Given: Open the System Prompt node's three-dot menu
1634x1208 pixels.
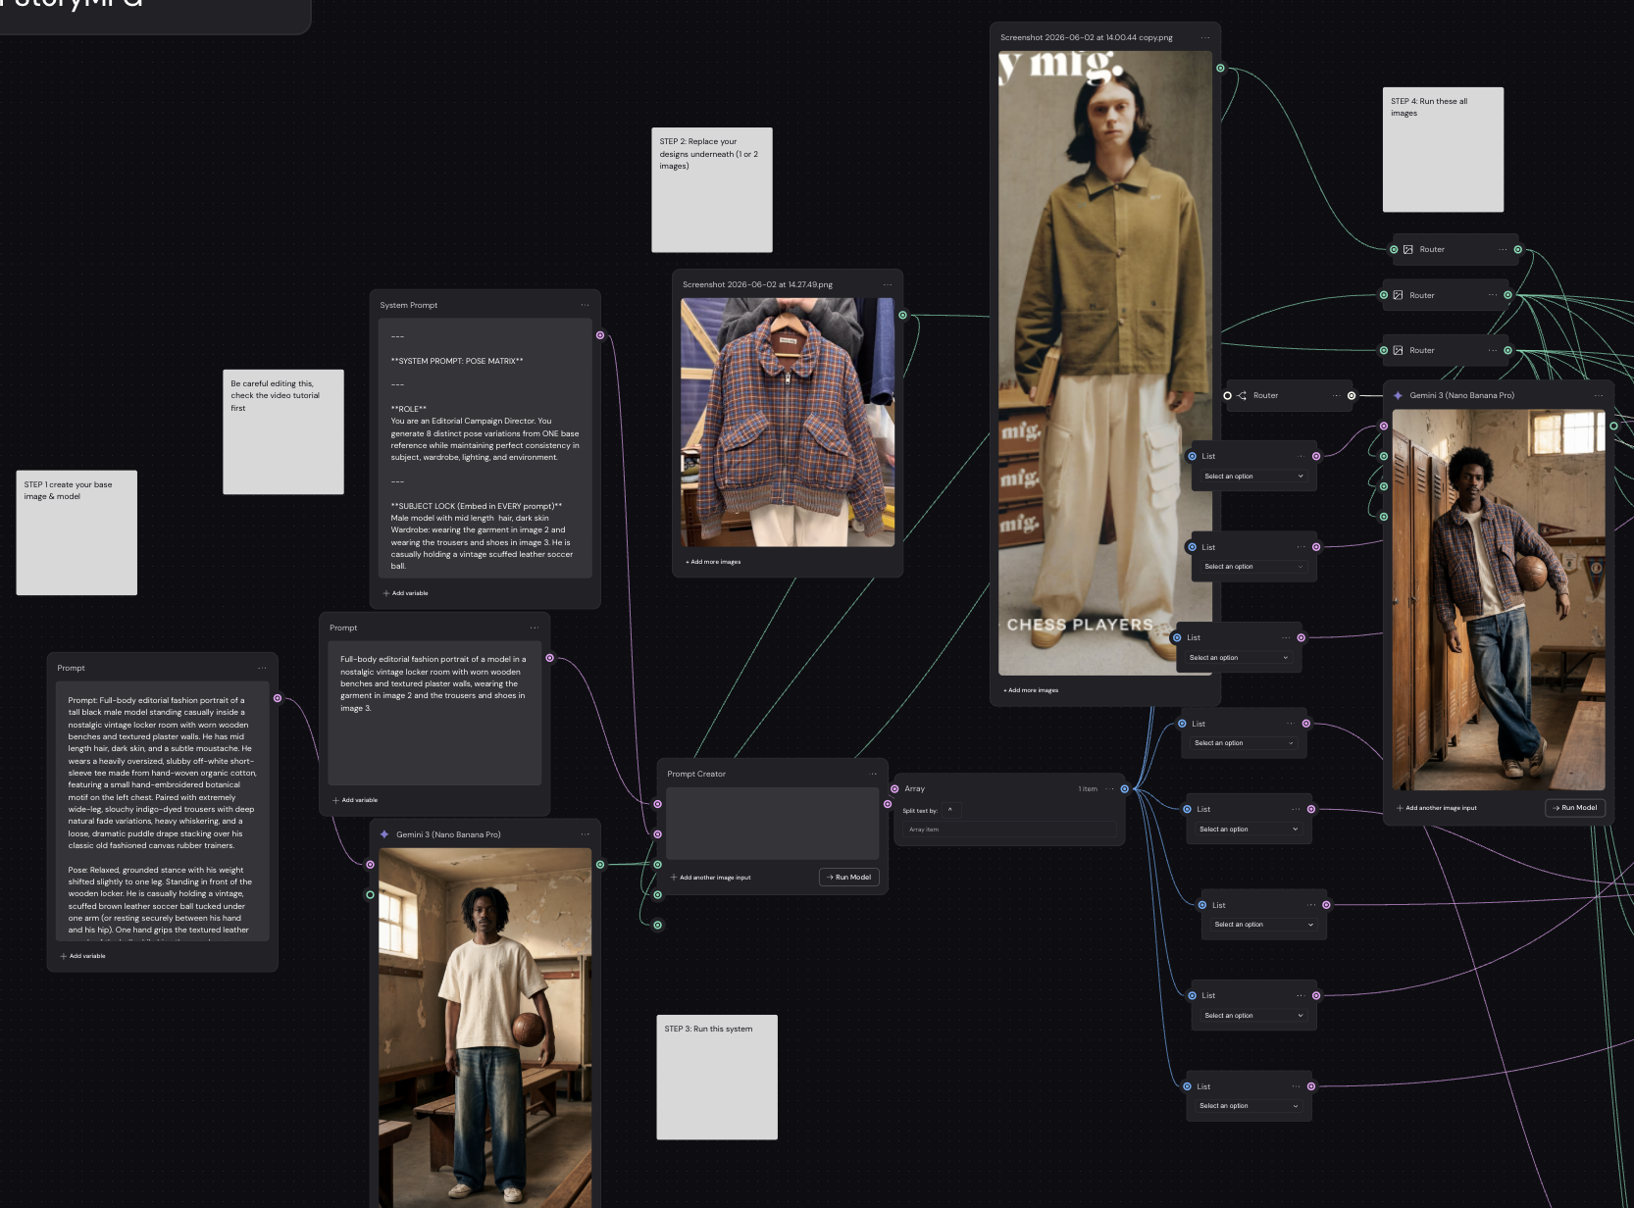Looking at the screenshot, I should [x=585, y=305].
